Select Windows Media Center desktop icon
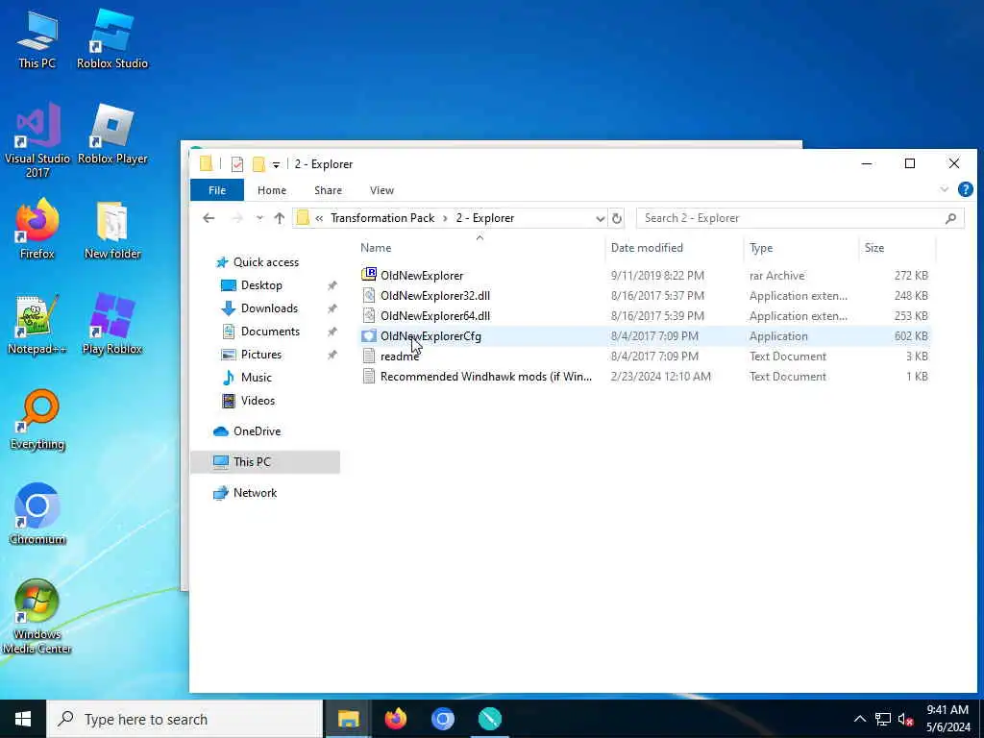Image resolution: width=984 pixels, height=738 pixels. click(37, 616)
